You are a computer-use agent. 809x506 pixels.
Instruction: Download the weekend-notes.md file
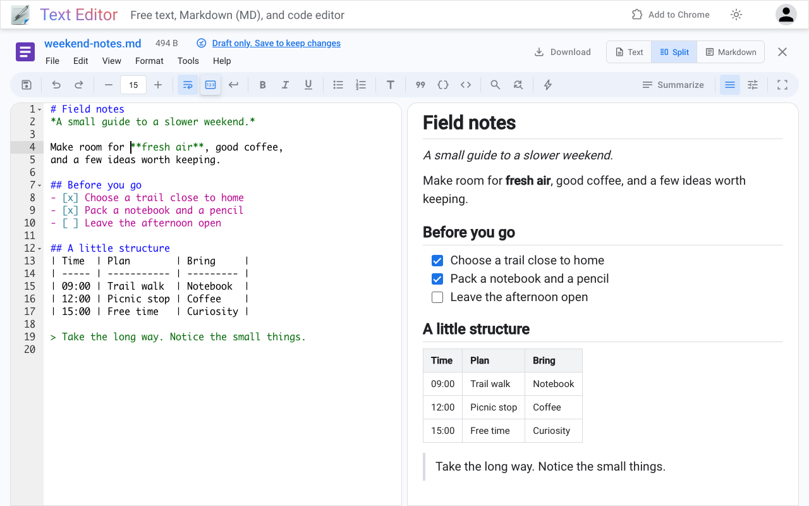point(563,52)
